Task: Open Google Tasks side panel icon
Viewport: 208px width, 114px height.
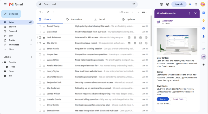Action: (x=204, y=28)
